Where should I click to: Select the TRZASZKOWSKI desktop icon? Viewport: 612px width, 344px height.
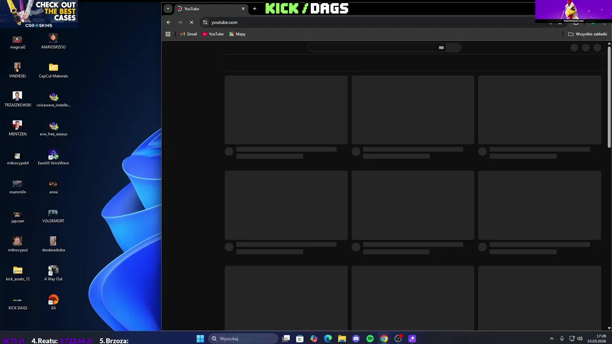[x=18, y=99]
